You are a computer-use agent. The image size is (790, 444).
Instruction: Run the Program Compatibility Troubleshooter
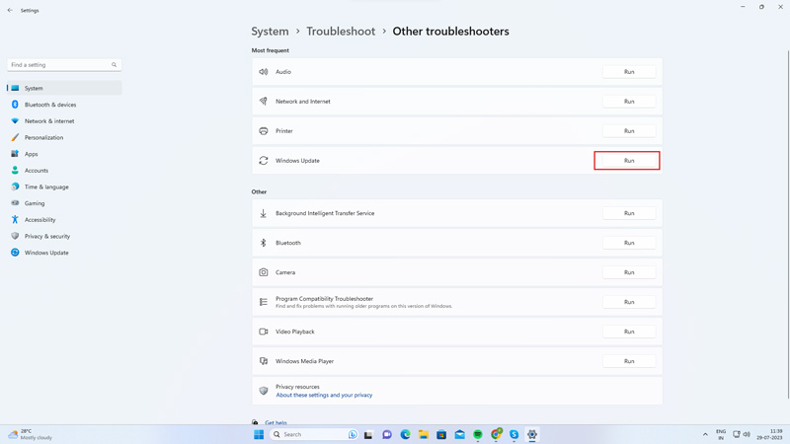[x=629, y=302]
